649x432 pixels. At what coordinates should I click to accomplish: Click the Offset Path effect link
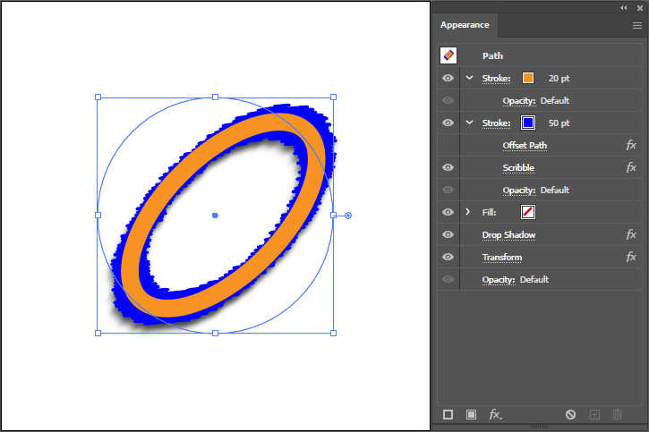tap(525, 145)
